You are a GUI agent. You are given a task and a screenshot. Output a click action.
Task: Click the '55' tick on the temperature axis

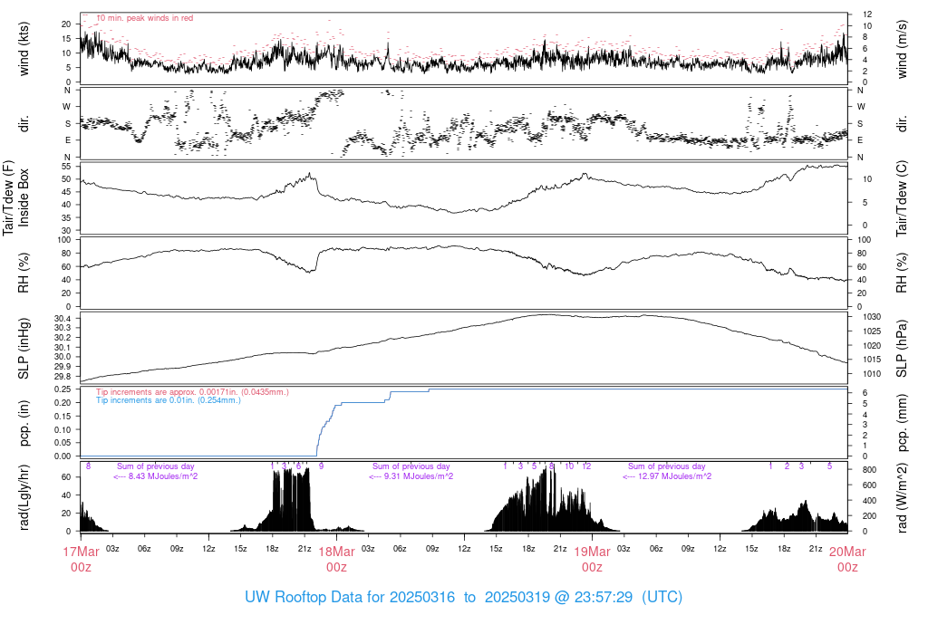(66, 167)
